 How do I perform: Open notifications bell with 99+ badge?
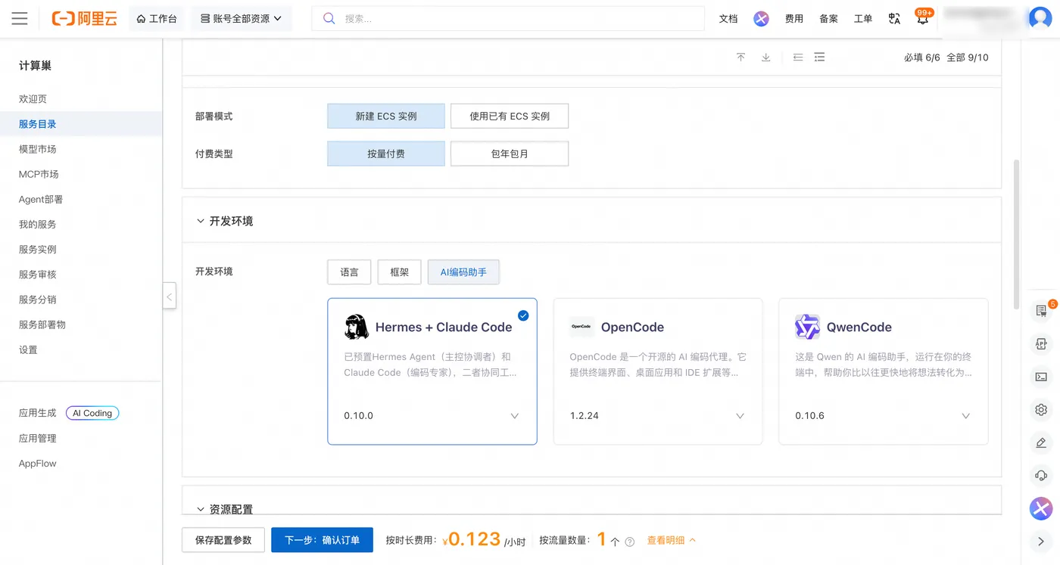click(923, 18)
